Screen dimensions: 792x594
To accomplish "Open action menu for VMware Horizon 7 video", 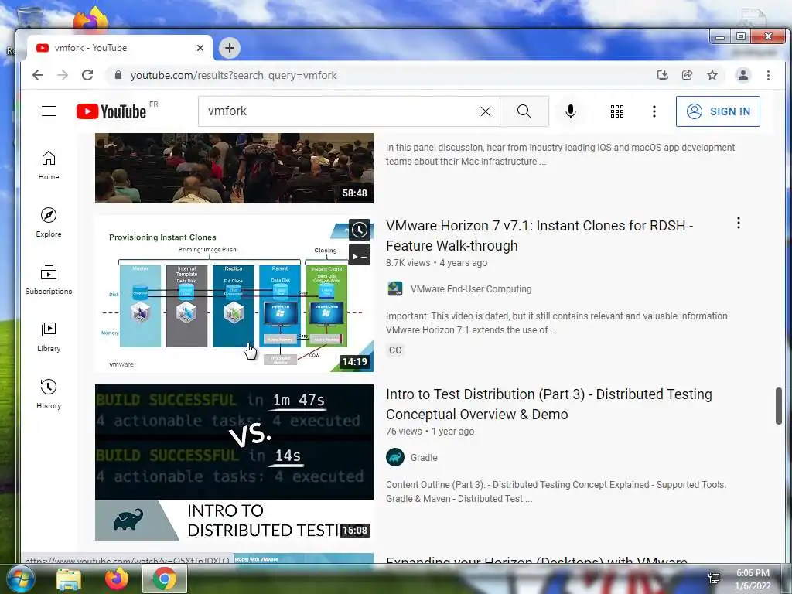I will point(739,223).
